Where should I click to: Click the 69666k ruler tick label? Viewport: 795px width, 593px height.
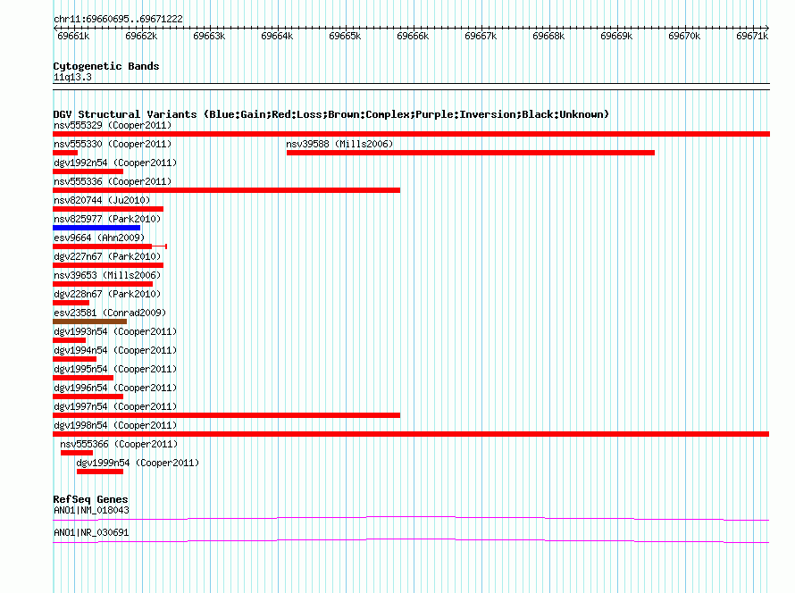(413, 36)
